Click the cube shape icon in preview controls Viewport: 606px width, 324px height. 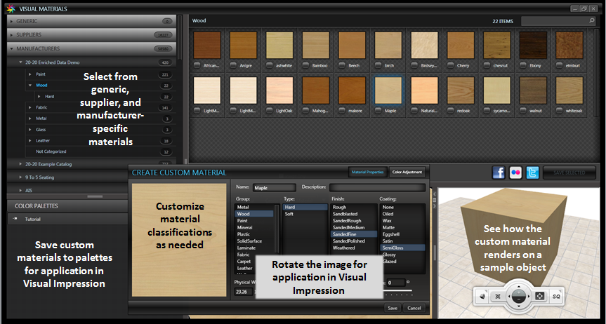482,296
